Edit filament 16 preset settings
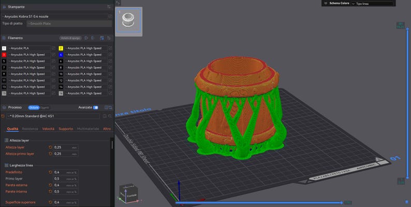 (110, 93)
